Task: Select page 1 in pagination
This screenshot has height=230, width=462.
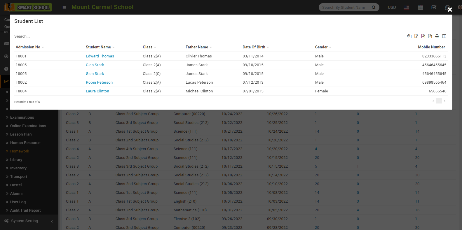Action: coord(439,101)
